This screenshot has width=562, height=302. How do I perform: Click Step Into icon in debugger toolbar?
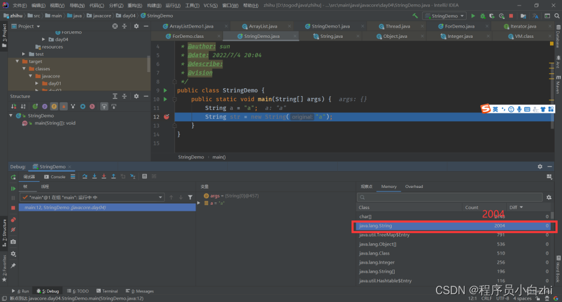pyautogui.click(x=94, y=177)
